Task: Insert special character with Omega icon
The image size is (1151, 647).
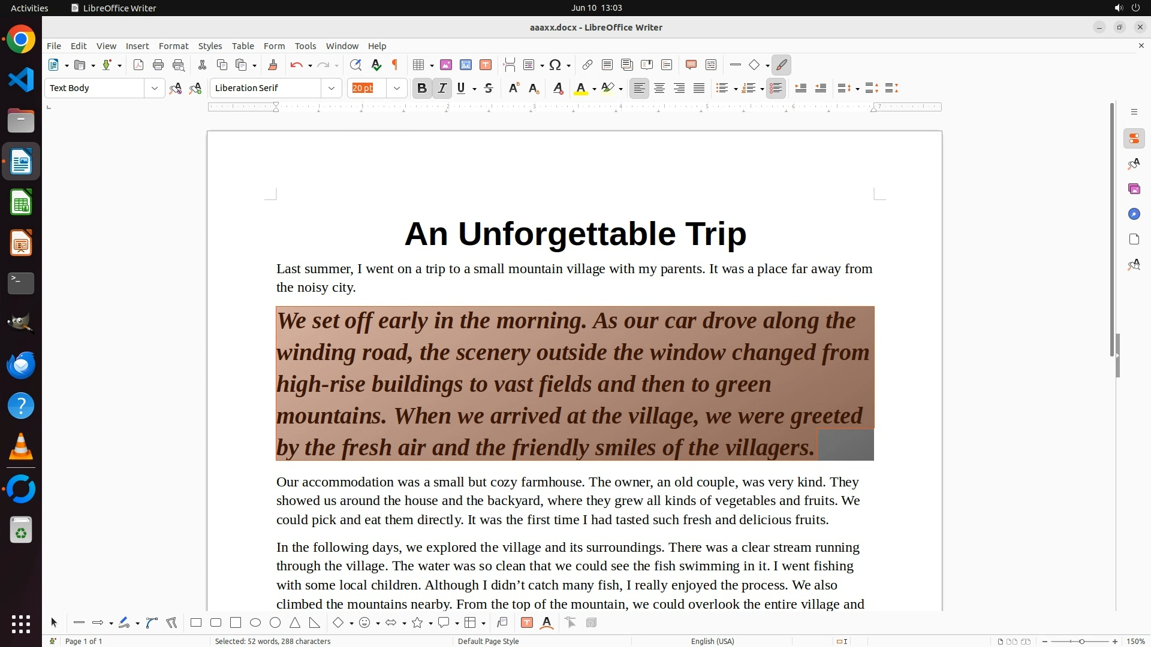Action: (555, 65)
